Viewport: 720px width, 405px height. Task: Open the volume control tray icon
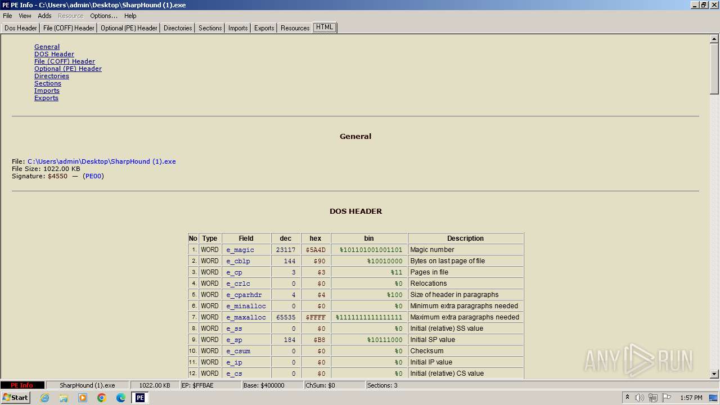click(640, 398)
